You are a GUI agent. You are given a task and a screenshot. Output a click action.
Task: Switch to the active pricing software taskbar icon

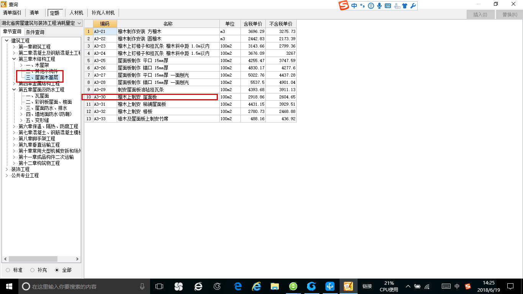tap(348, 286)
